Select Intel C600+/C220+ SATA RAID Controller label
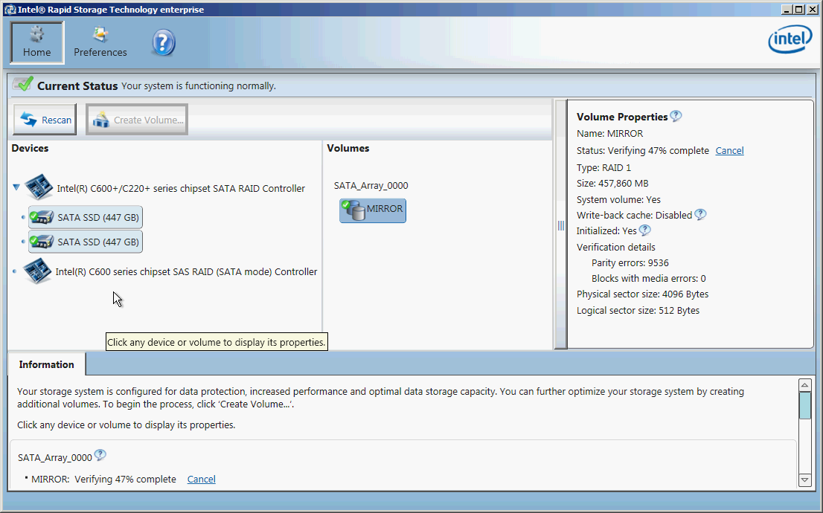Screen dimensions: 823x513 pyautogui.click(x=181, y=188)
